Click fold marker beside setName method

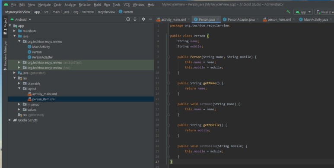(x=169, y=104)
